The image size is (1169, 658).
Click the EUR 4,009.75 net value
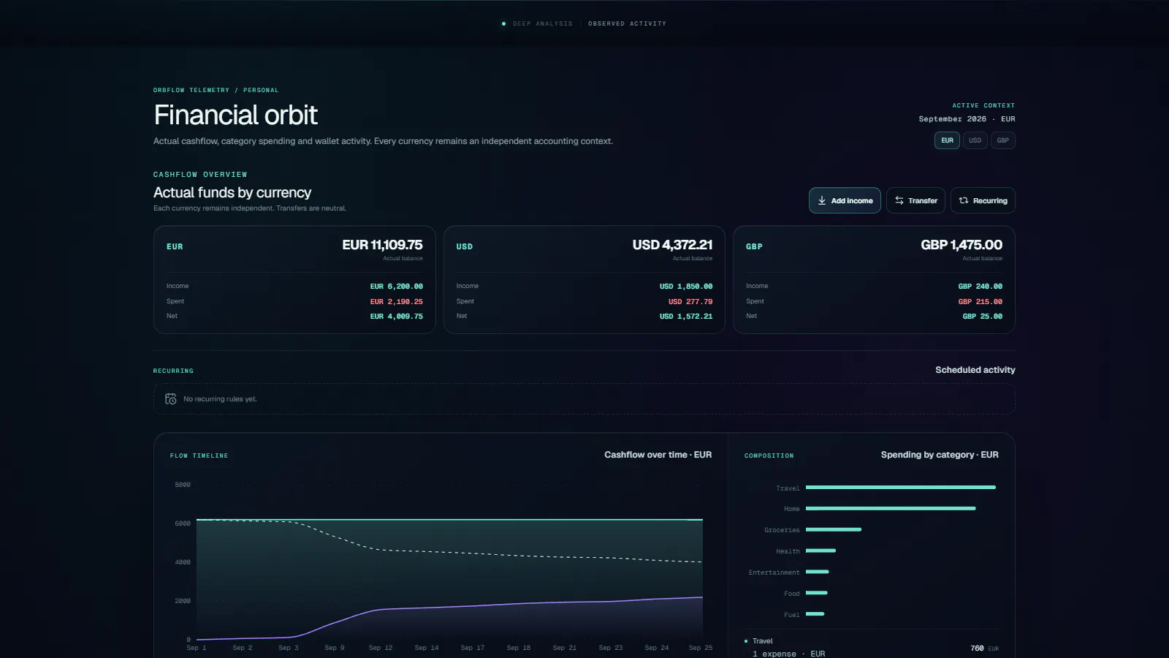click(x=396, y=317)
